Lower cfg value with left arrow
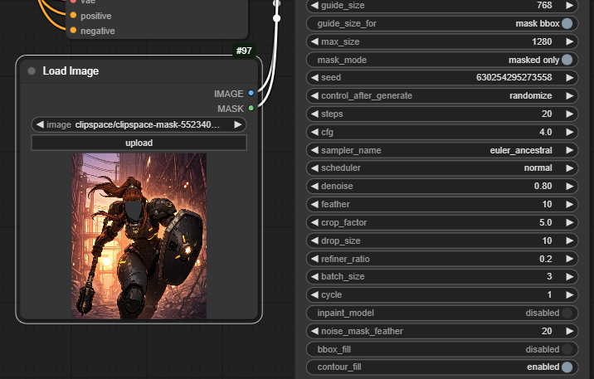 tap(314, 132)
